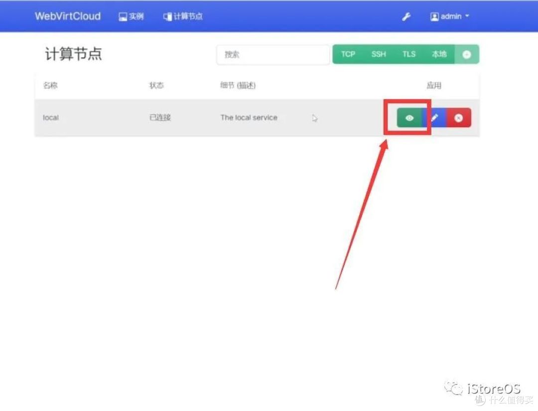Open the 计算节点 navigation item
The height and width of the screenshot is (411, 538).
[183, 16]
